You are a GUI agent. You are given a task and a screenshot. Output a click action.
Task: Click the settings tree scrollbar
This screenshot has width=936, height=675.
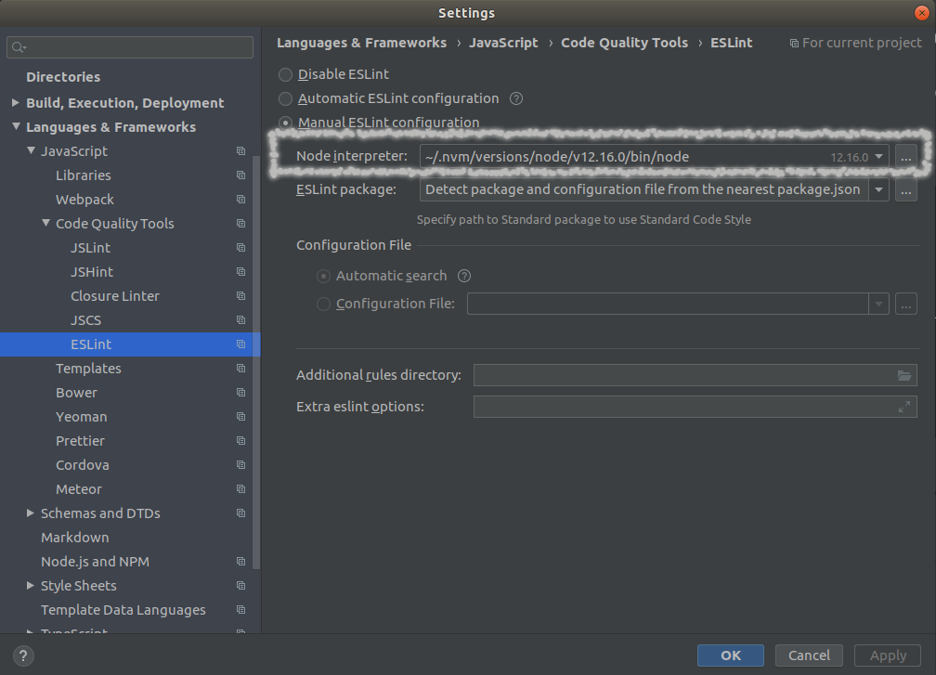coord(256,361)
